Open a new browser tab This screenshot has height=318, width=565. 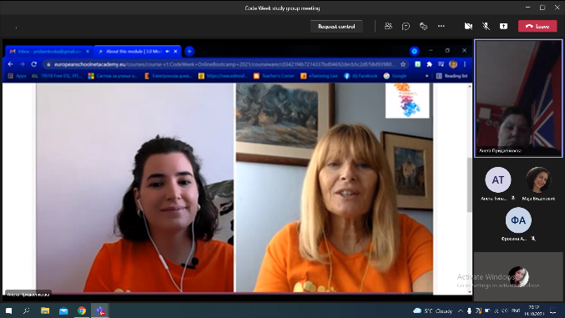[x=189, y=51]
